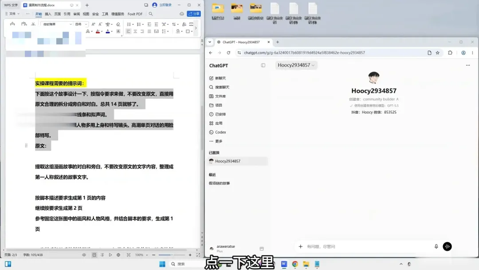This screenshot has width=479, height=270.
Task: Click the blue font color swatch
Action: [107, 31]
